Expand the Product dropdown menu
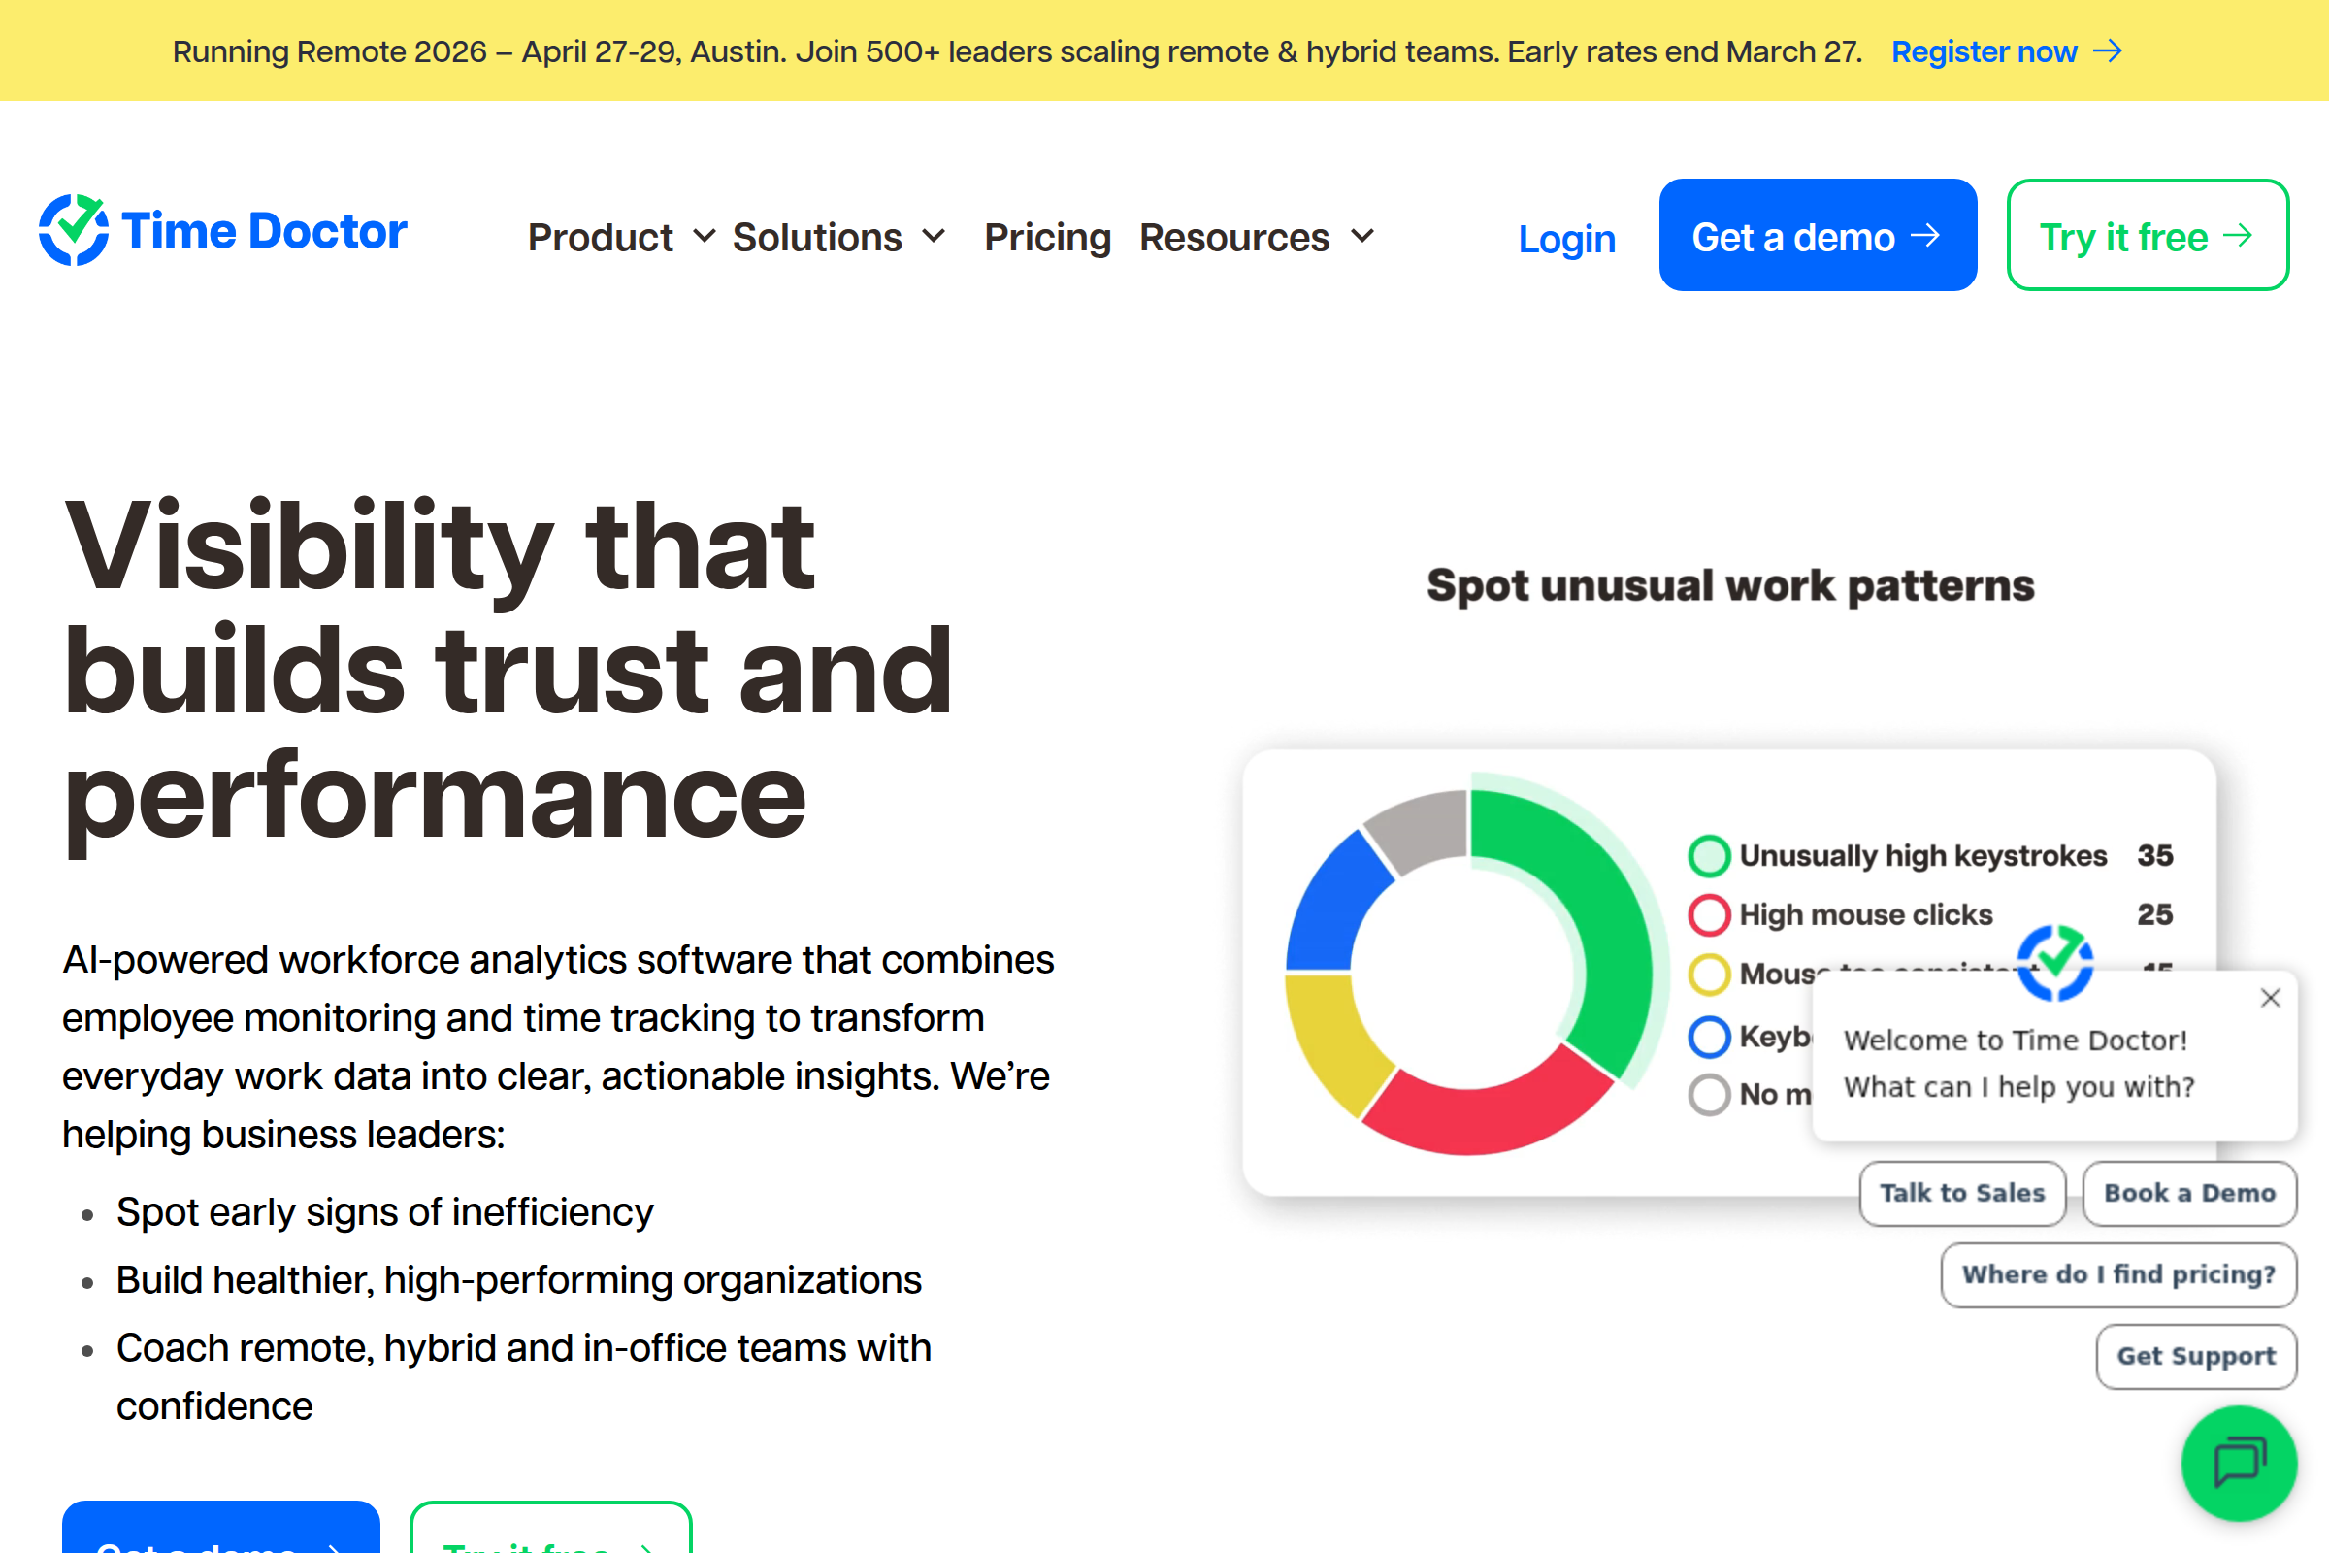Screen dimensions: 2329x1553 (620, 237)
